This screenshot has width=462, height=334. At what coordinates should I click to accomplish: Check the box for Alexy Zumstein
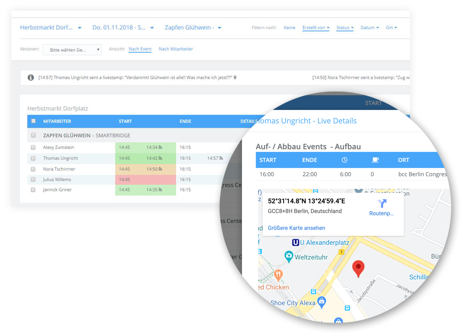pyautogui.click(x=33, y=148)
